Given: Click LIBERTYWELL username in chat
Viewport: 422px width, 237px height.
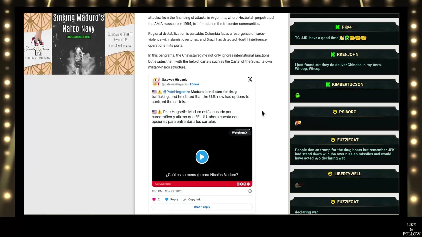Looking at the screenshot, I should [347, 174].
